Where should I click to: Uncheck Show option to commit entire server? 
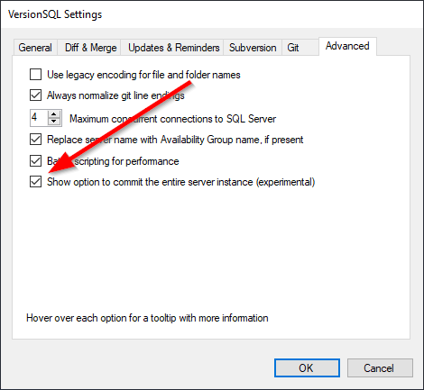pyautogui.click(x=35, y=182)
